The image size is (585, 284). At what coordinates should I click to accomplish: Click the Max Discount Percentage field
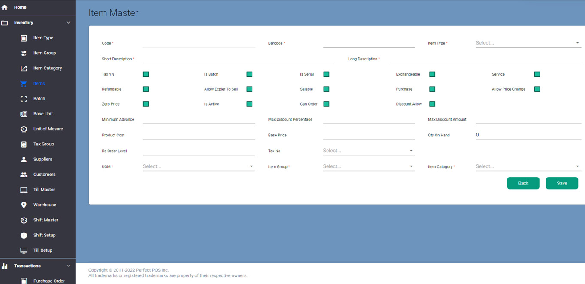pyautogui.click(x=369, y=119)
